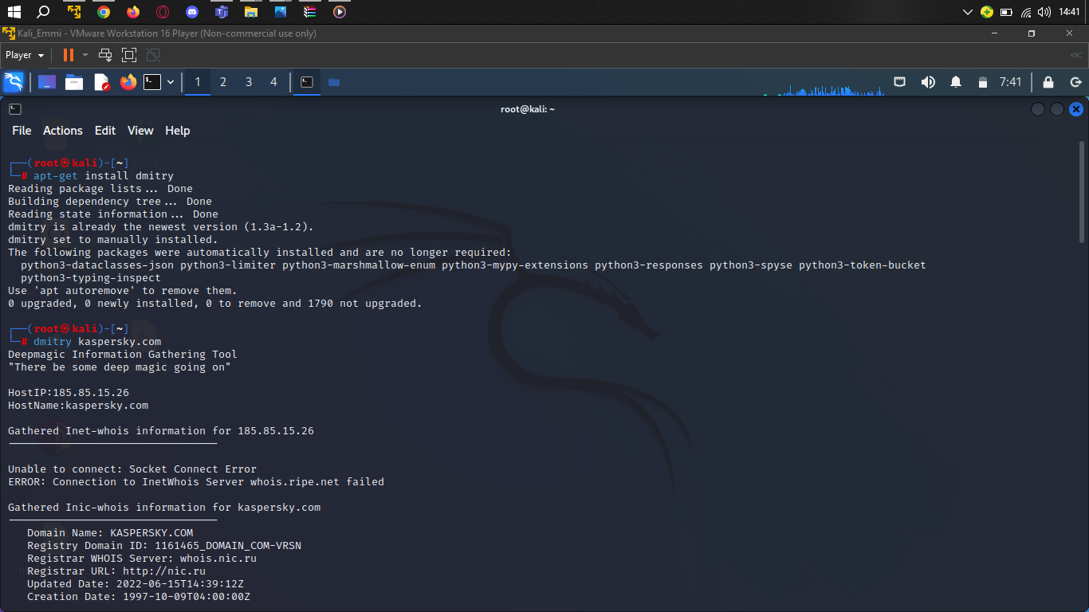This screenshot has height=612, width=1089.
Task: Open the Kali file manager launcher
Action: 74,82
